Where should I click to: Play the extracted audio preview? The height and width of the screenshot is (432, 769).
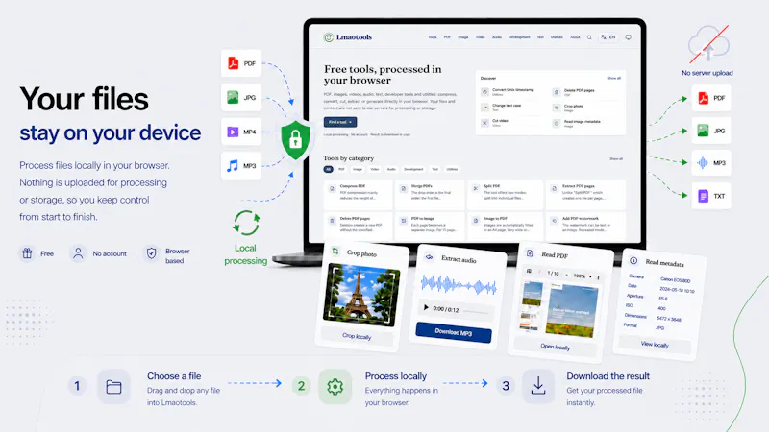click(x=426, y=307)
